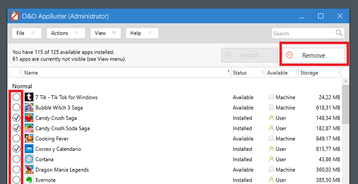The image size is (358, 184).
Task: Click 7 Tik - Tik Tok for Windows name
Action: click(67, 97)
